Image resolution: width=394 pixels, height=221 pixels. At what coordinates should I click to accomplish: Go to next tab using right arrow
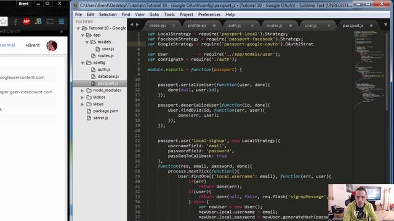[137, 25]
